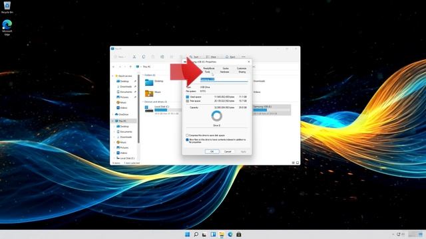The image size is (426, 239).
Task: Open the Widgets panel from taskbar
Action: pos(213,234)
